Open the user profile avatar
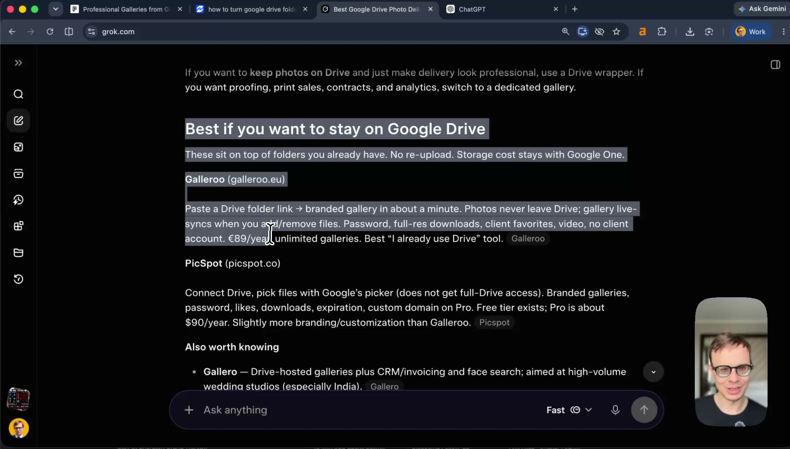Screen dimensions: 790x449 pos(19,428)
